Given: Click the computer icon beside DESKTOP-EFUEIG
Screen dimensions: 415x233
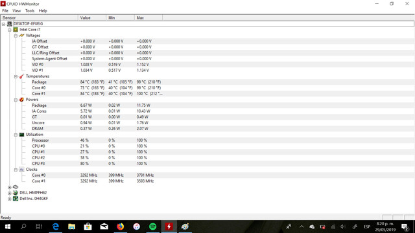Looking at the screenshot, I should 10,24.
